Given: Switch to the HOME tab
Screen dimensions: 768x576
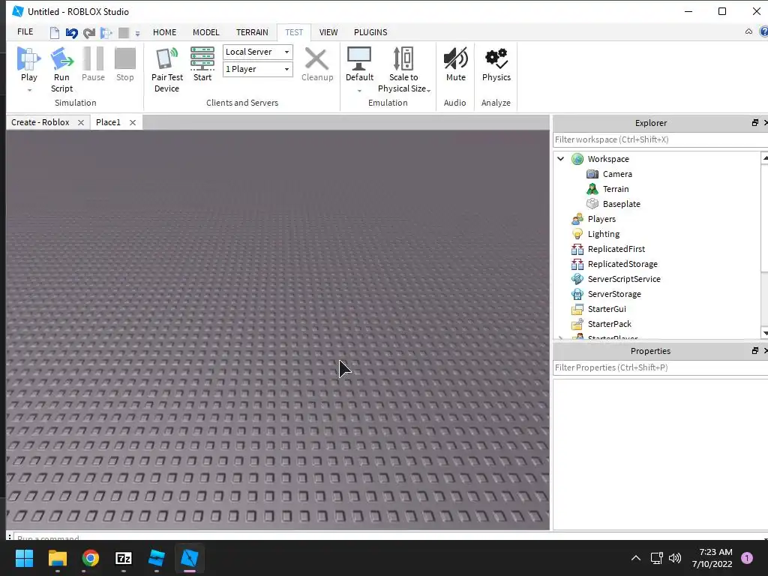Looking at the screenshot, I should (164, 32).
